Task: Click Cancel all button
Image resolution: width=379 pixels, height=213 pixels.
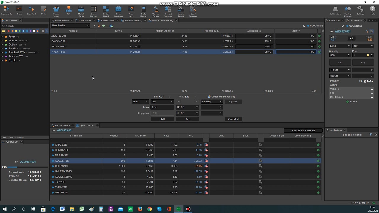Action: 234,119
